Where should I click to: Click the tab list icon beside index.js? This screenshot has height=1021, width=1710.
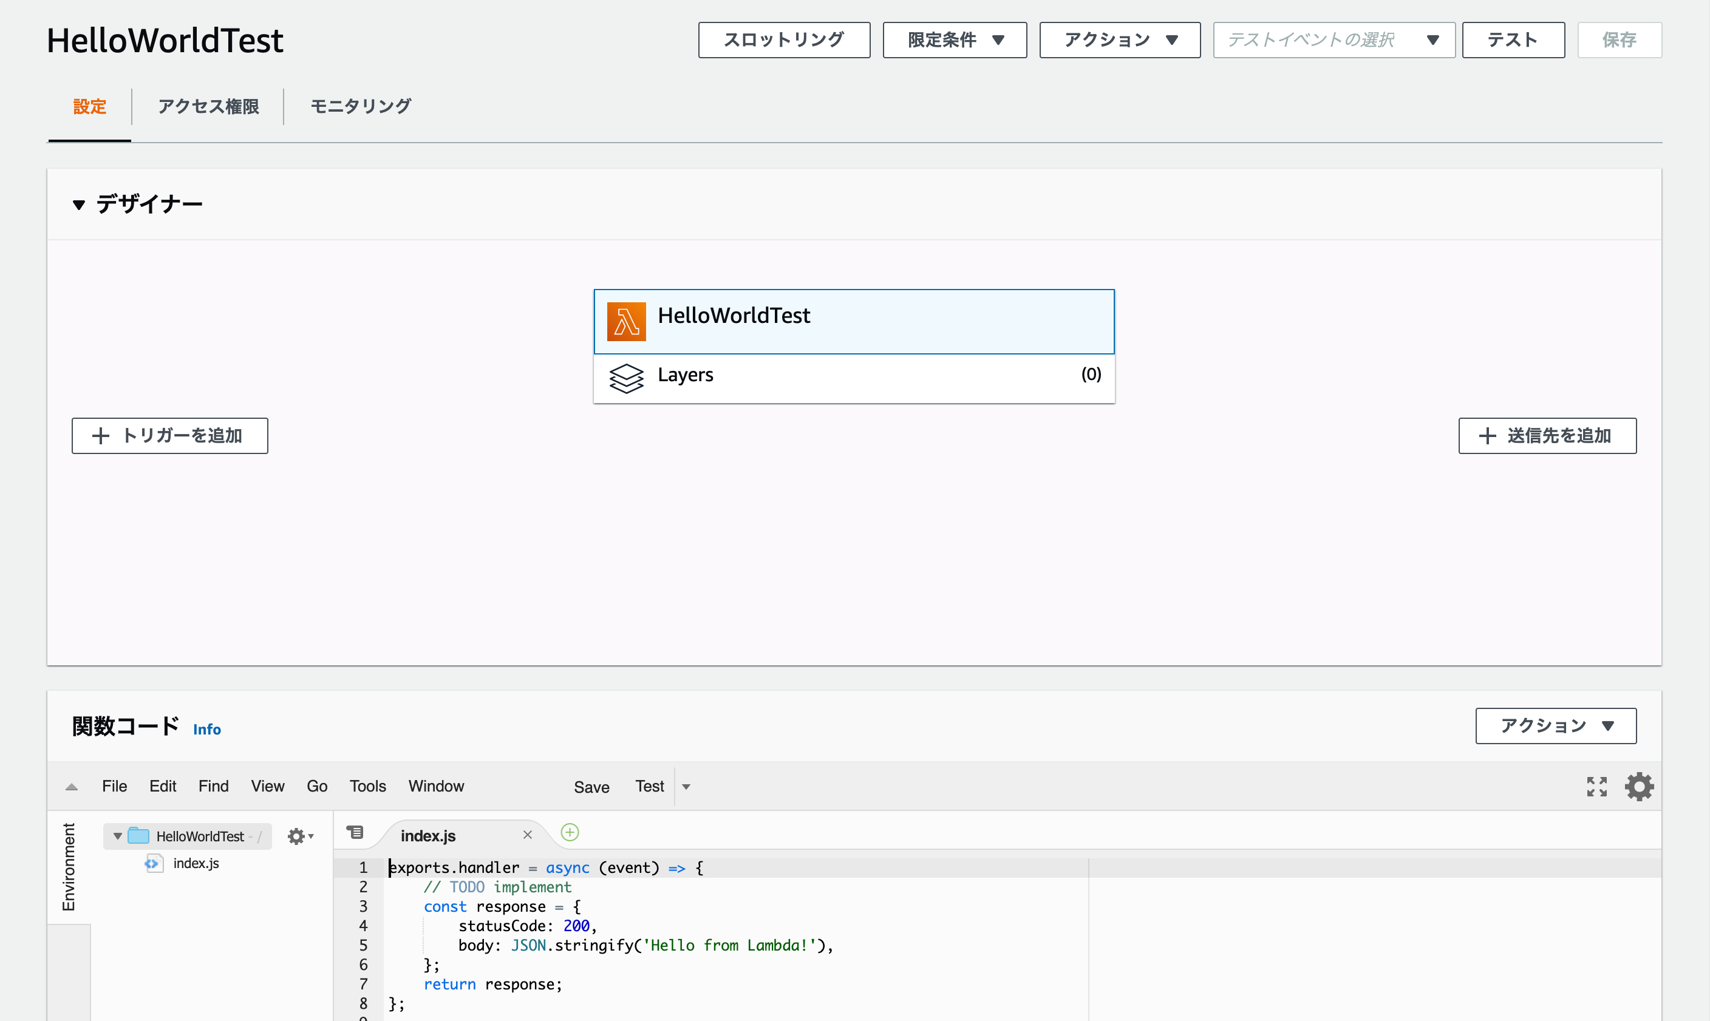355,832
